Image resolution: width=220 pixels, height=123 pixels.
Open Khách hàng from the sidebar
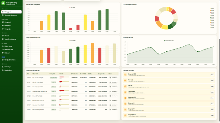(x=11, y=46)
